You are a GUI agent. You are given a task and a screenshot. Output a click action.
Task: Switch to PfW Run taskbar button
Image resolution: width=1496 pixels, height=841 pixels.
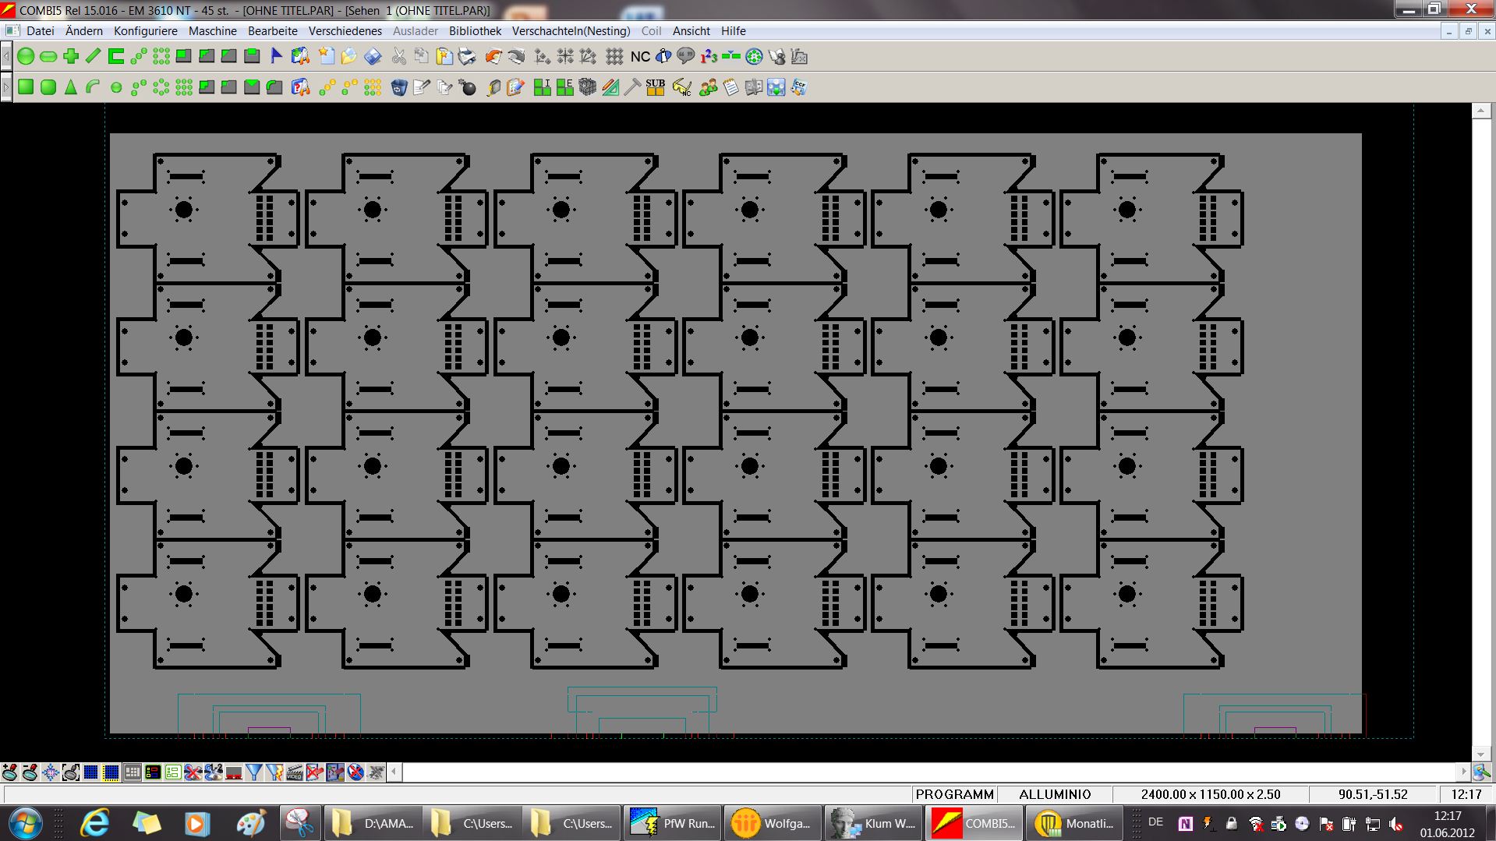click(x=672, y=823)
